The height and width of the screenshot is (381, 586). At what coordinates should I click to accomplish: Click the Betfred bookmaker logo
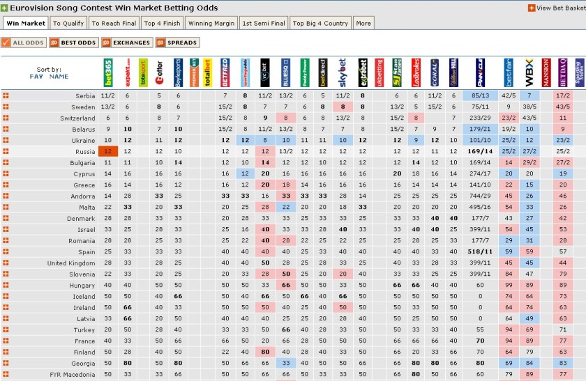[225, 72]
